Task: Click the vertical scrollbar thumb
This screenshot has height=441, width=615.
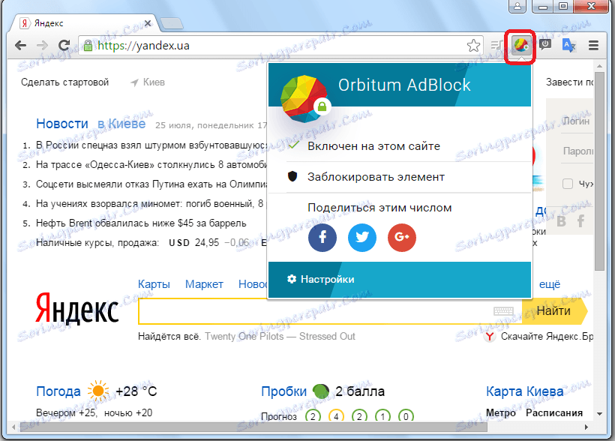Action: 599,171
